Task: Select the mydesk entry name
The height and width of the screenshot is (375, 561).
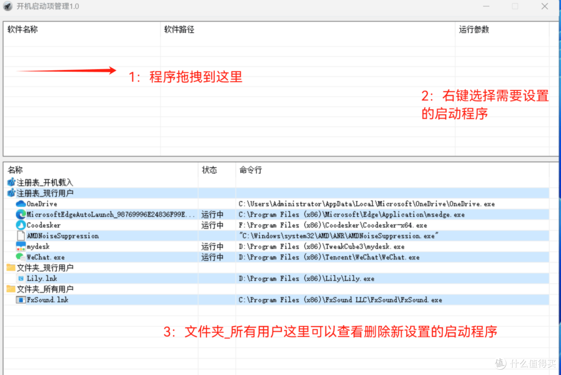Action: pyautogui.click(x=38, y=247)
